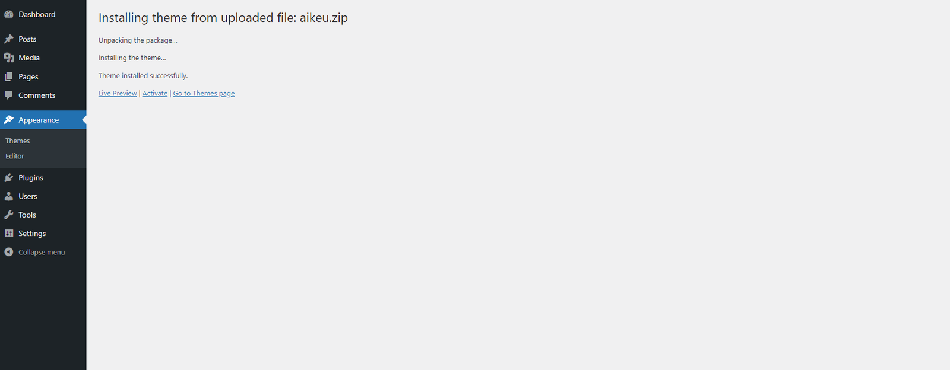Click the Users person icon
Viewport: 950px width, 370px height.
pos(9,196)
